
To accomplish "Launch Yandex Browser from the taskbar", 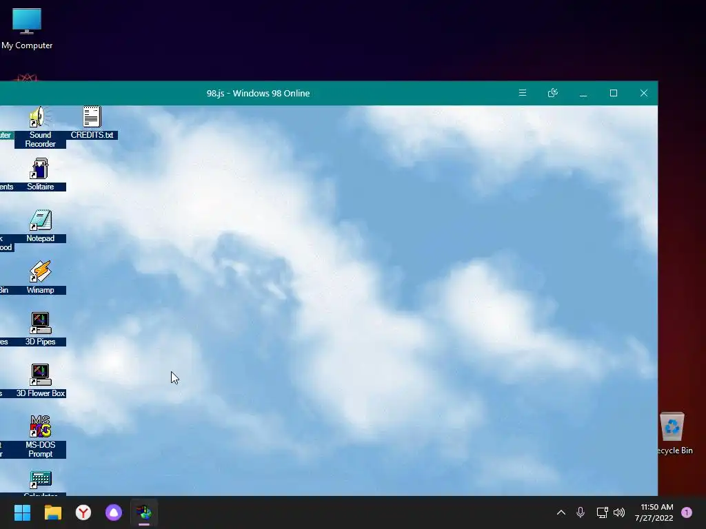I will coord(83,512).
